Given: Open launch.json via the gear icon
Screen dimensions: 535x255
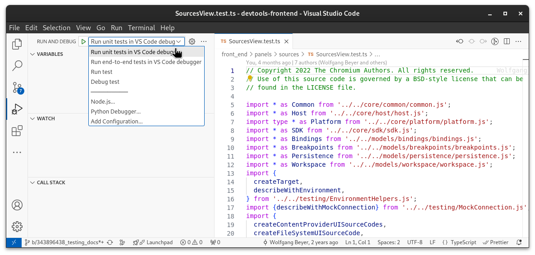Looking at the screenshot, I should [192, 41].
